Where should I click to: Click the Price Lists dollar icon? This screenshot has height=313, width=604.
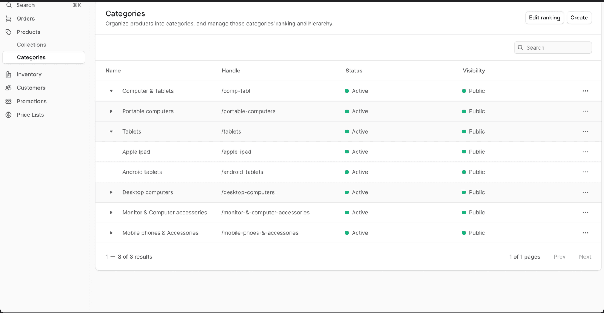coord(8,115)
